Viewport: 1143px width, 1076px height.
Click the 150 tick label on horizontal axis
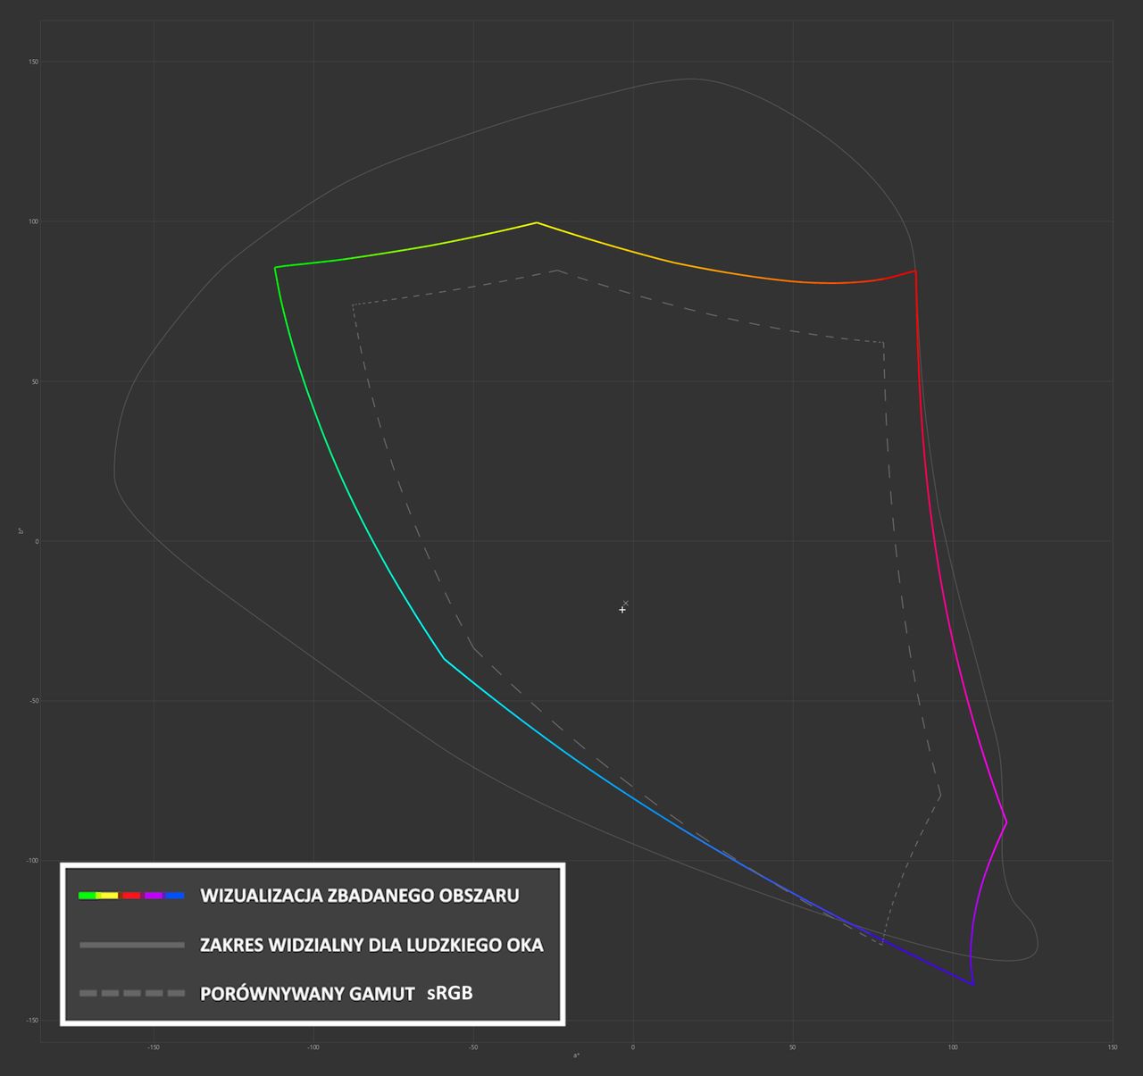pyautogui.click(x=1112, y=1047)
